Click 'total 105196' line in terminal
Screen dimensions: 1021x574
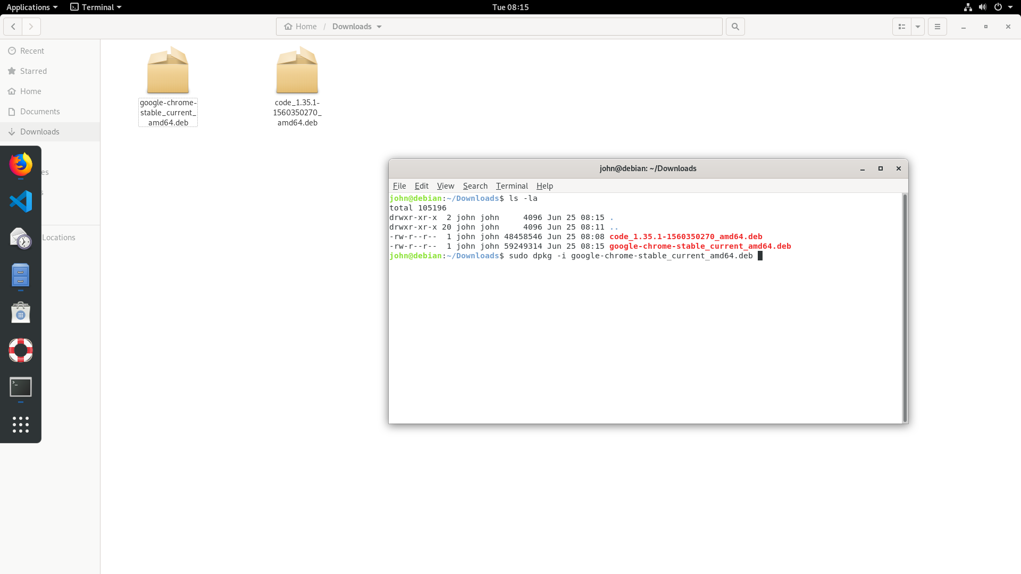(418, 208)
